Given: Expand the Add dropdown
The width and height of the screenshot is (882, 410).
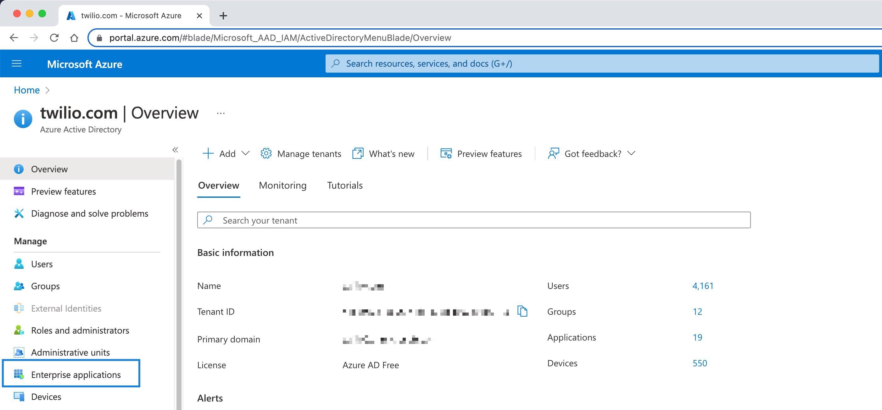Looking at the screenshot, I should point(246,153).
